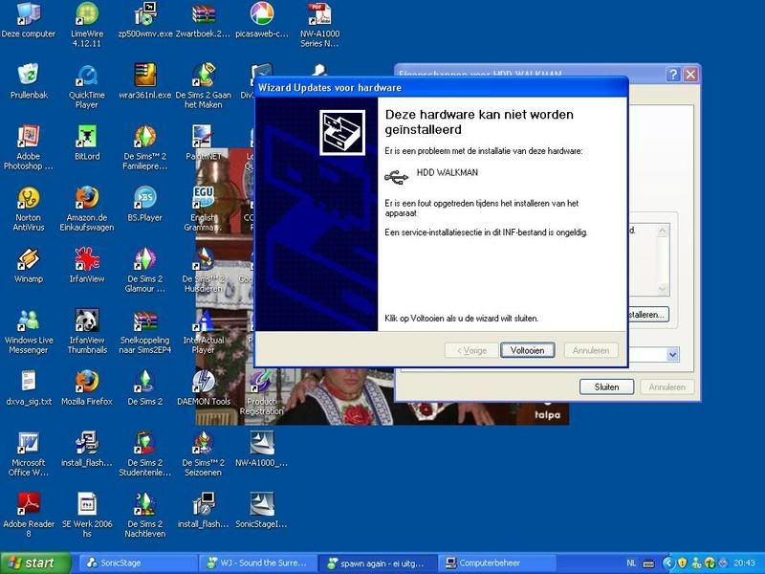Select the dxva_sig.txt file
765x574 pixels.
click(x=29, y=387)
